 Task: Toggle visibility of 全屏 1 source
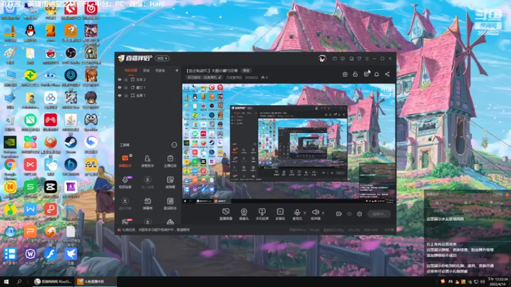[x=119, y=96]
